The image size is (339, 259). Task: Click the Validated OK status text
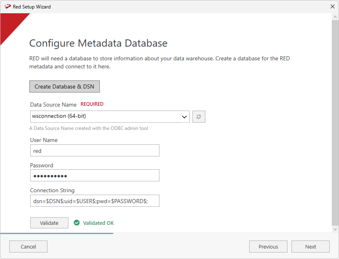[99, 223]
